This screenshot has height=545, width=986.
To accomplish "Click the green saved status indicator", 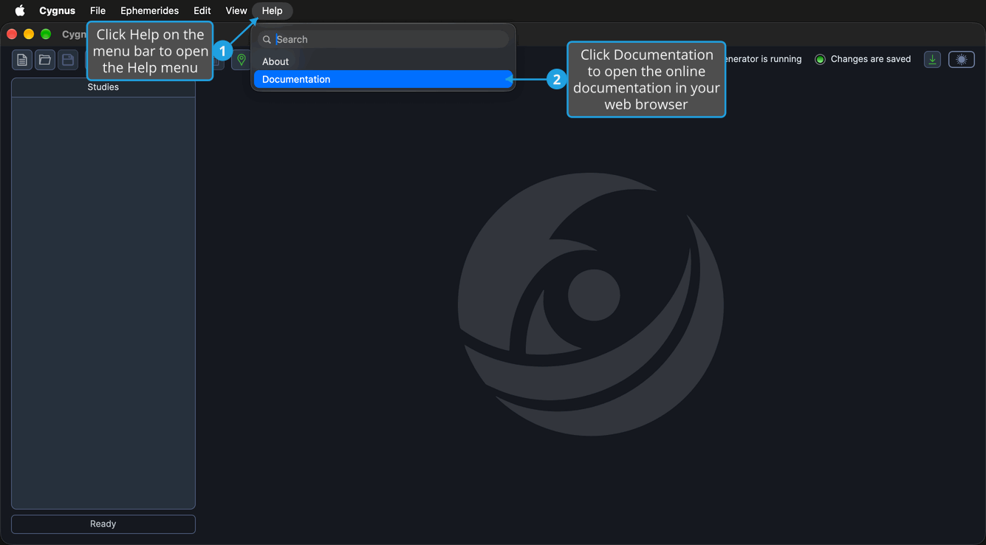I will (820, 59).
